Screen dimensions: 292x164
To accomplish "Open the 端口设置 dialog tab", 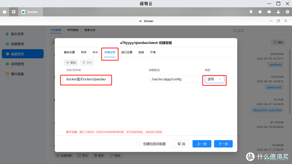I will [x=127, y=52].
